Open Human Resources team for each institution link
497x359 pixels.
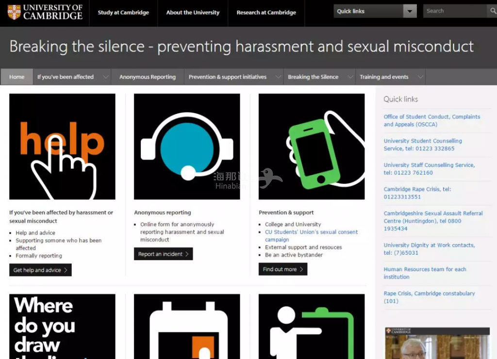coord(425,273)
